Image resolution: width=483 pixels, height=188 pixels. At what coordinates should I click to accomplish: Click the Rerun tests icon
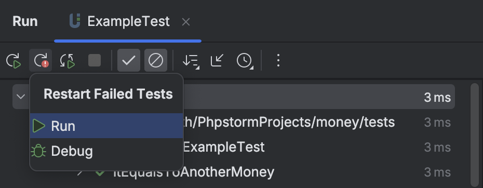(14, 60)
